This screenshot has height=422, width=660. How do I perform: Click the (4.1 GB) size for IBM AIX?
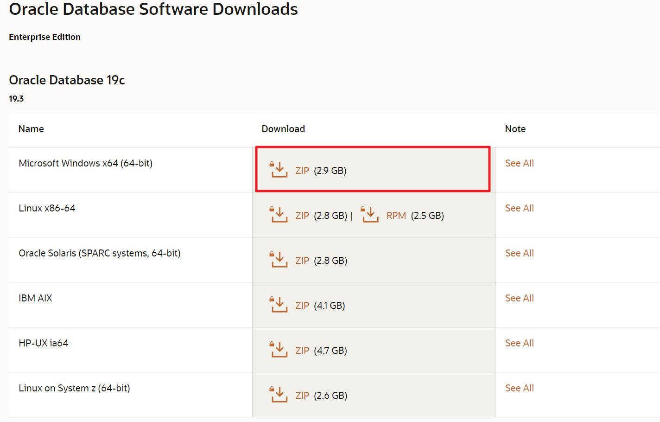point(330,306)
